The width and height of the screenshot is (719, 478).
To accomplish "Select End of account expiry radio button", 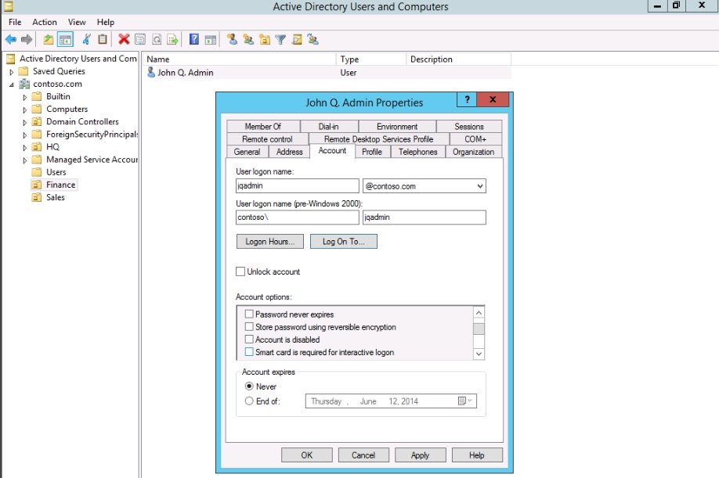I will click(x=249, y=401).
